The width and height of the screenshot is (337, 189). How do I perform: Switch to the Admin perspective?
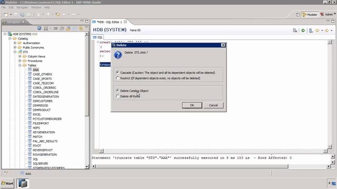click(x=326, y=14)
